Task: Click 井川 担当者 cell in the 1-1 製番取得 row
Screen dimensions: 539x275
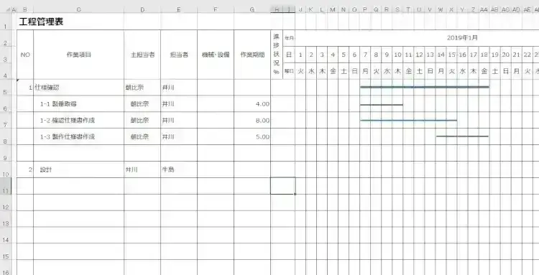Action: [x=179, y=104]
